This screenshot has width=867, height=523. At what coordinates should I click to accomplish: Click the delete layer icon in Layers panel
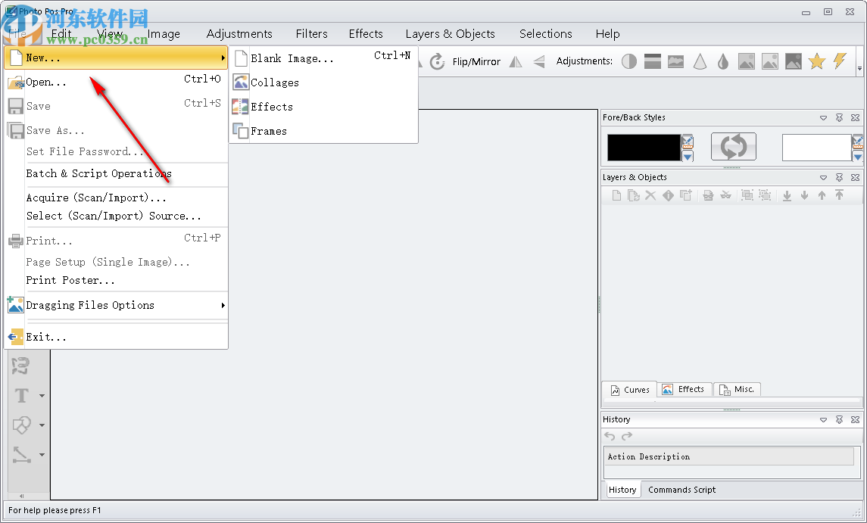[650, 195]
